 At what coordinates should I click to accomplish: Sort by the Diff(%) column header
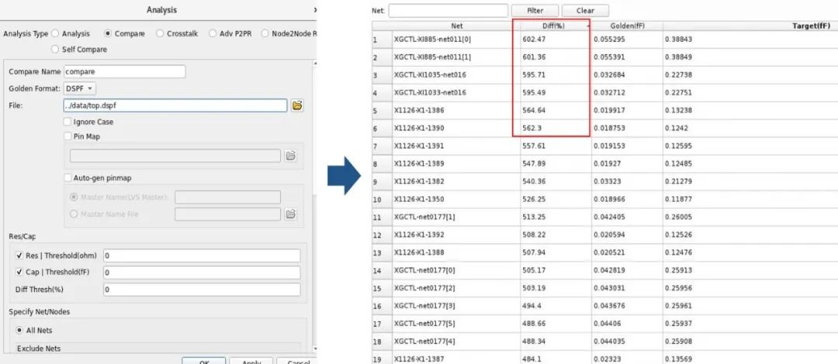[x=556, y=26]
